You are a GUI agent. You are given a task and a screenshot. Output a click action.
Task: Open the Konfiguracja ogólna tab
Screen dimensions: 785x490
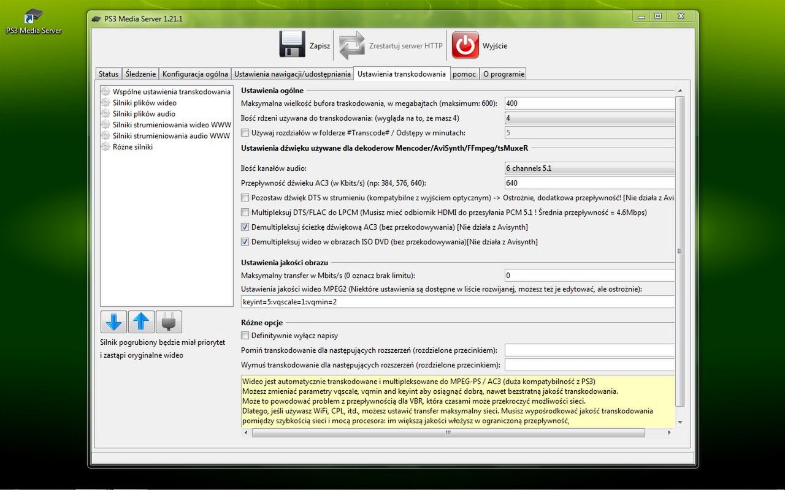195,74
